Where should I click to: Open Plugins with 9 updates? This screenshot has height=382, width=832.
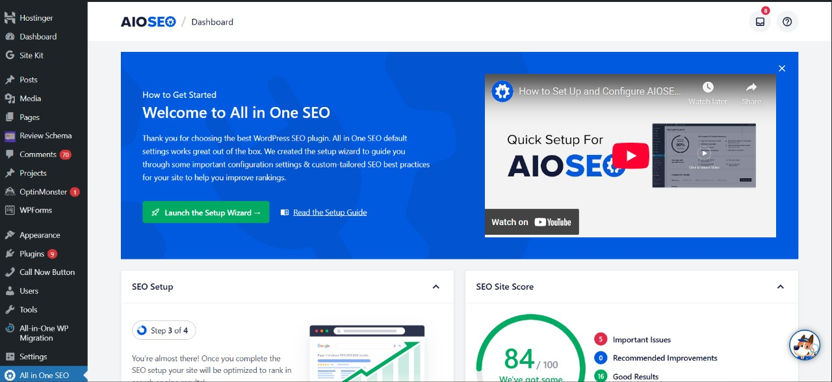[44, 254]
